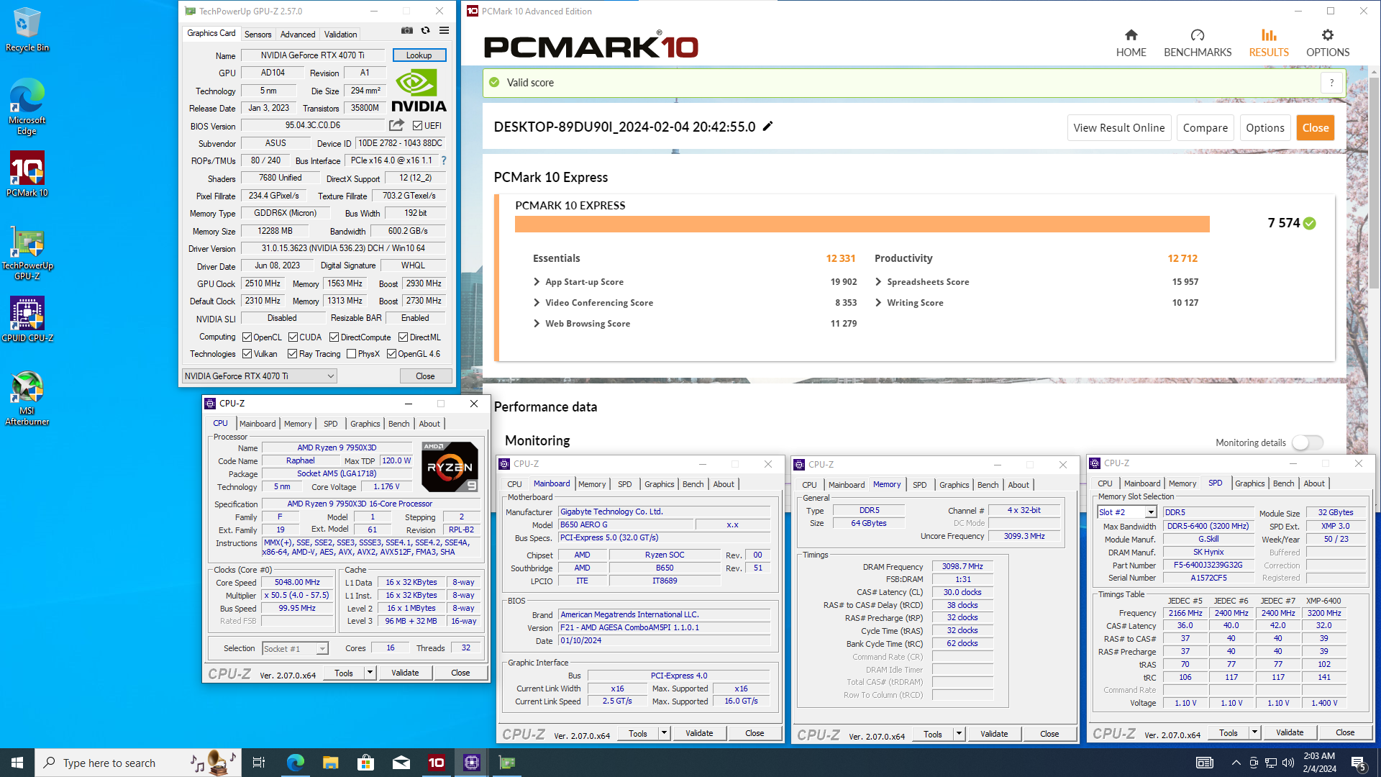Click Windows Start button
This screenshot has width=1381, height=777.
click(17, 763)
